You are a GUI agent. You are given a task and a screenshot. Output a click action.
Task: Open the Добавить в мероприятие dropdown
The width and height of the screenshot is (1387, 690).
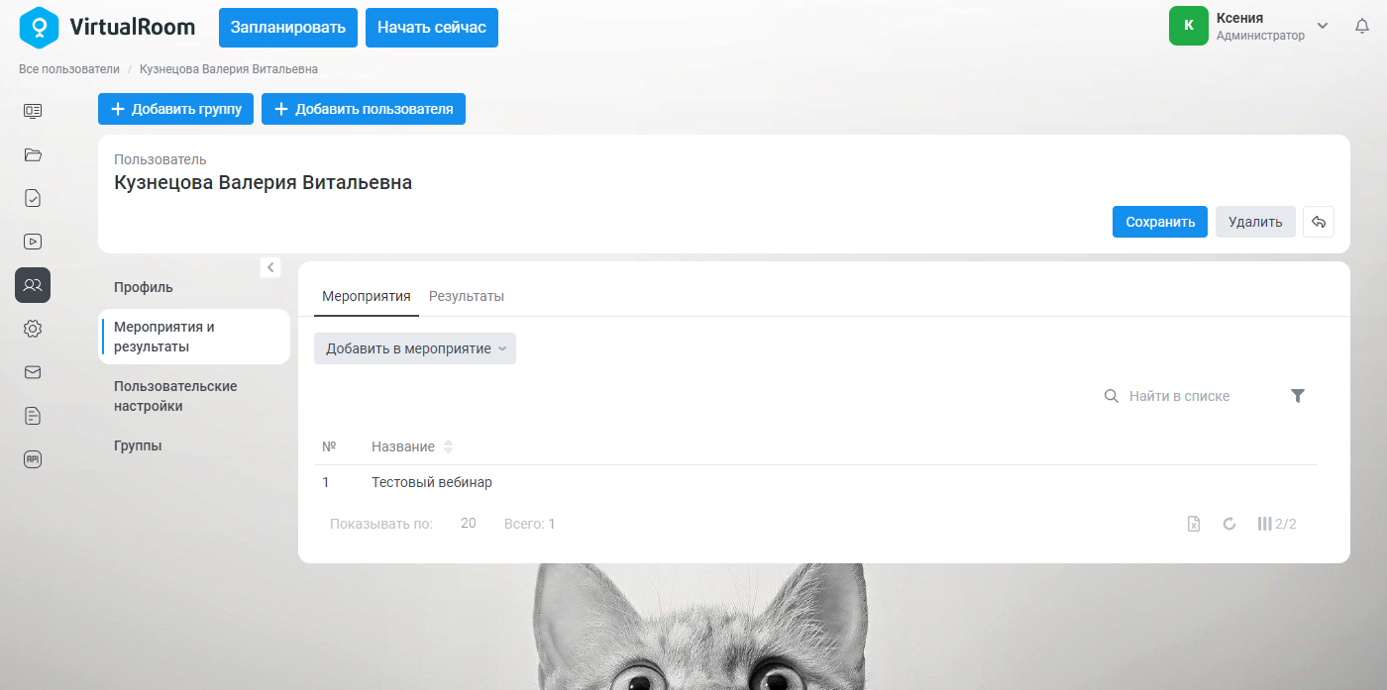(x=415, y=348)
